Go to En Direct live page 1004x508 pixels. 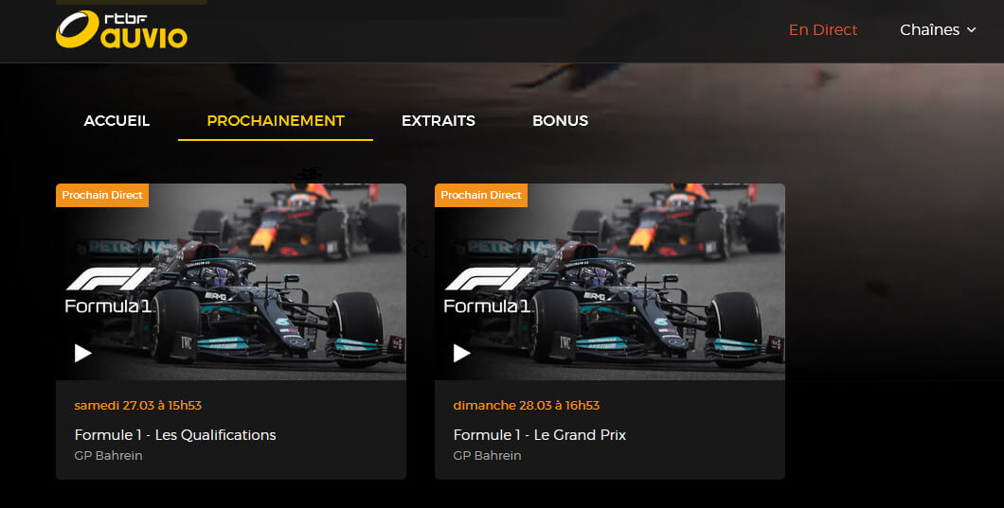823,30
